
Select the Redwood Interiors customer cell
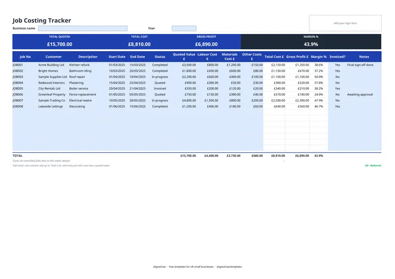[52, 83]
